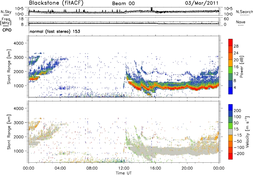Click the '4' tick on Power colorbar
Viewport: 253px width, 175px height.
[235, 87]
